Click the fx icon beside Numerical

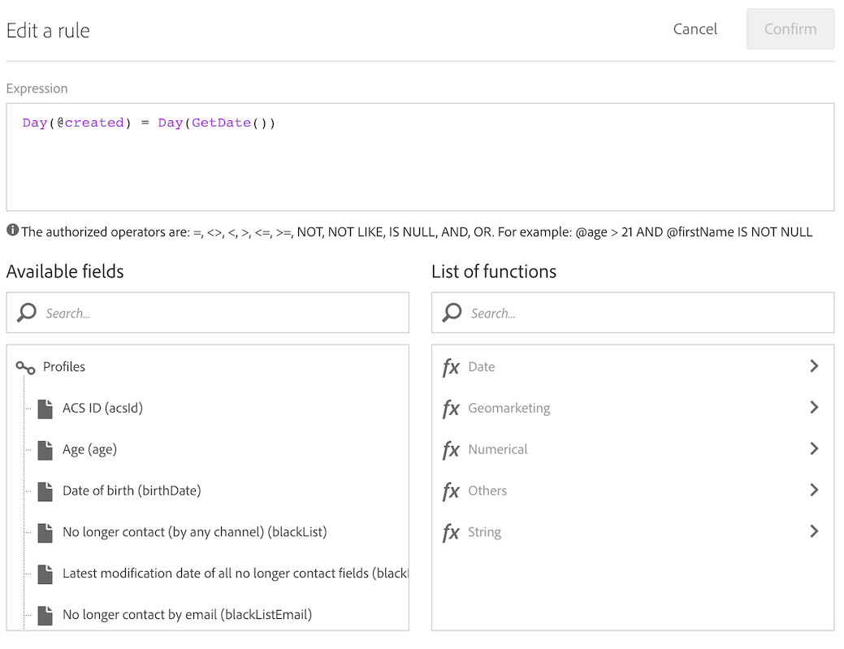coord(451,450)
